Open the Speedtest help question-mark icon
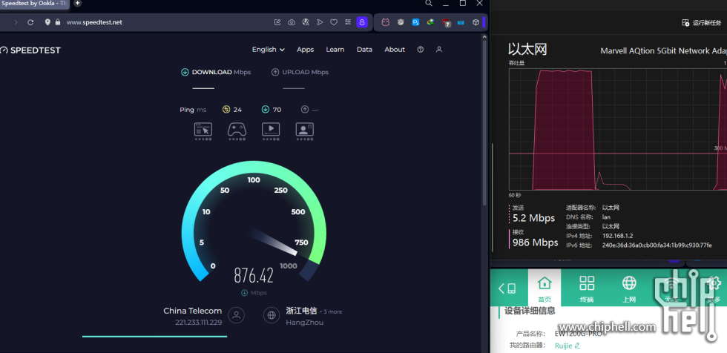 [x=420, y=50]
